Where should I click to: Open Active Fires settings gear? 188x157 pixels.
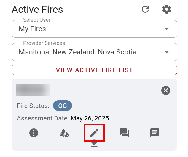(167, 9)
